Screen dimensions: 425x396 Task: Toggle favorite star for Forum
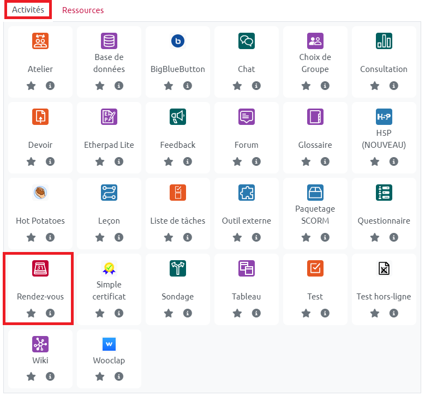click(237, 161)
